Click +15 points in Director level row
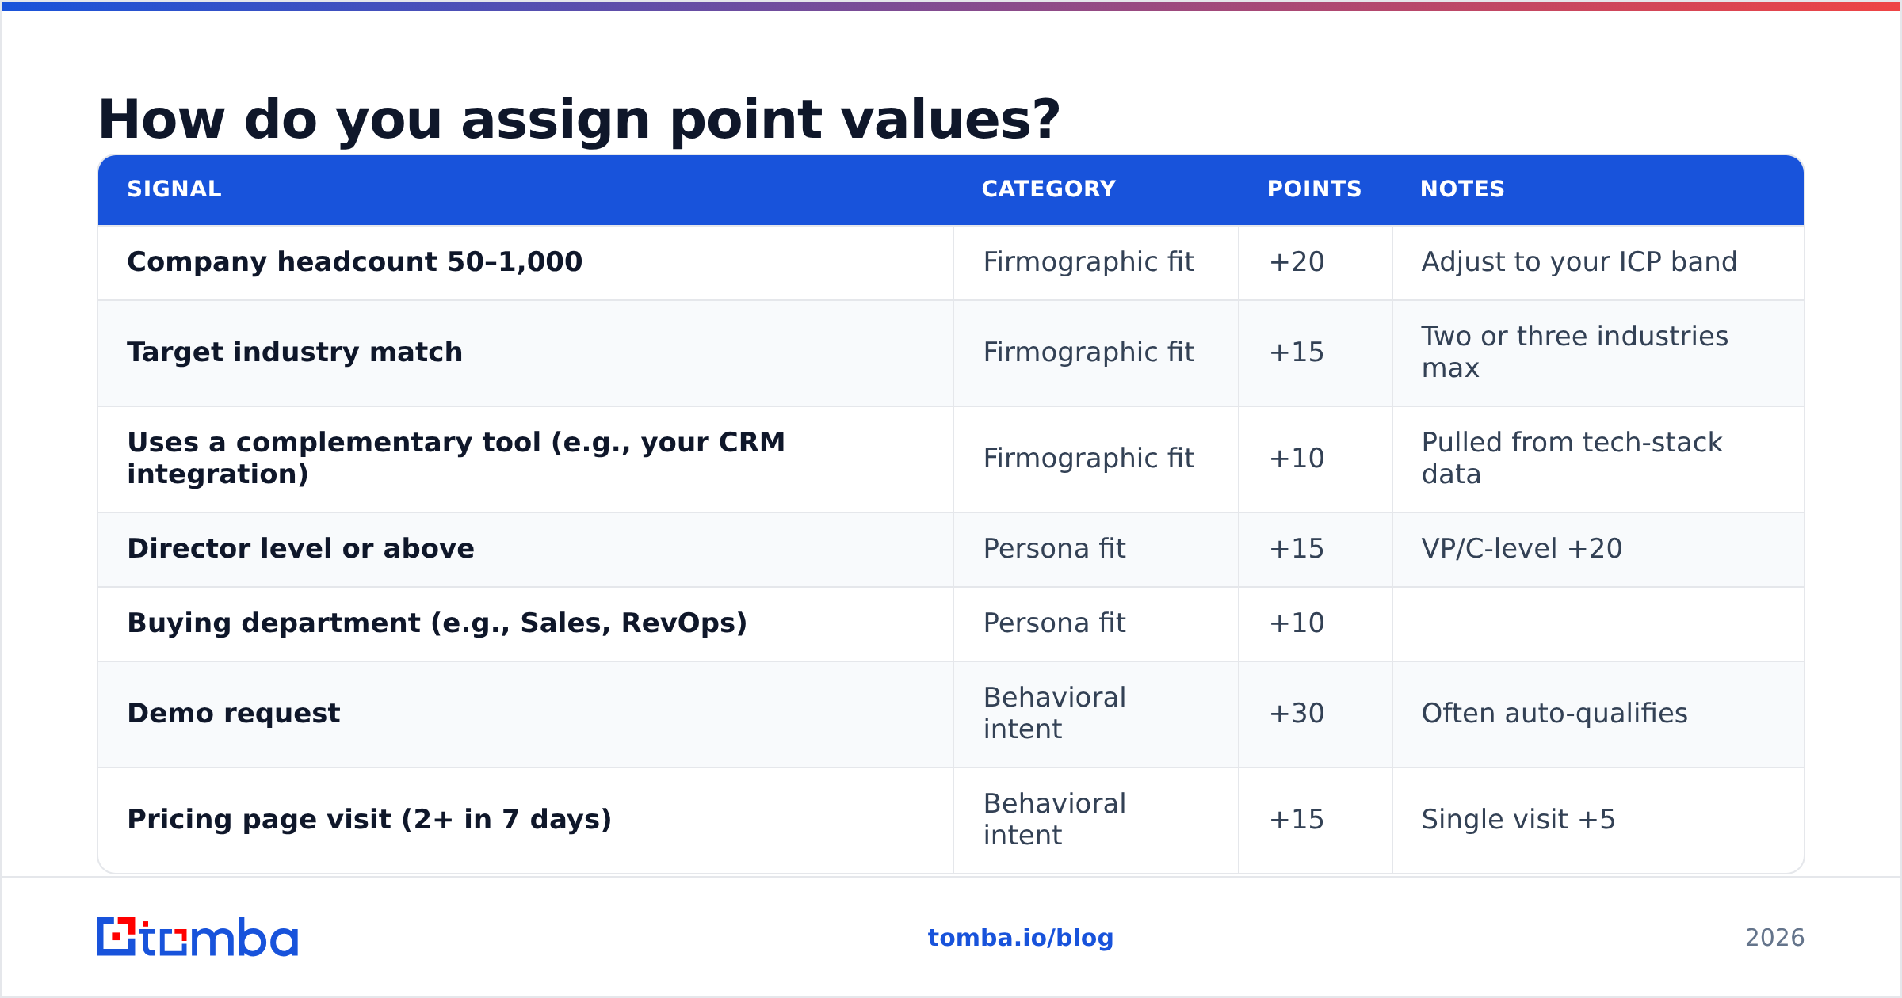The image size is (1902, 998). (1297, 549)
